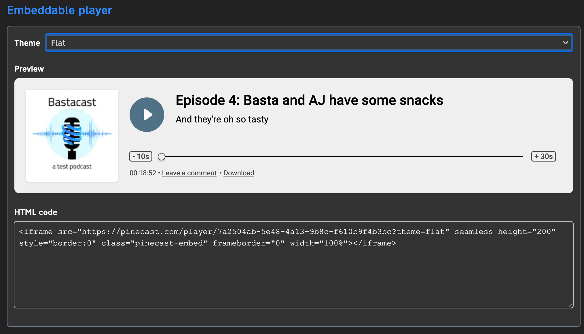The height and width of the screenshot is (334, 584).
Task: Open the Theme dropdown
Action: 308,43
